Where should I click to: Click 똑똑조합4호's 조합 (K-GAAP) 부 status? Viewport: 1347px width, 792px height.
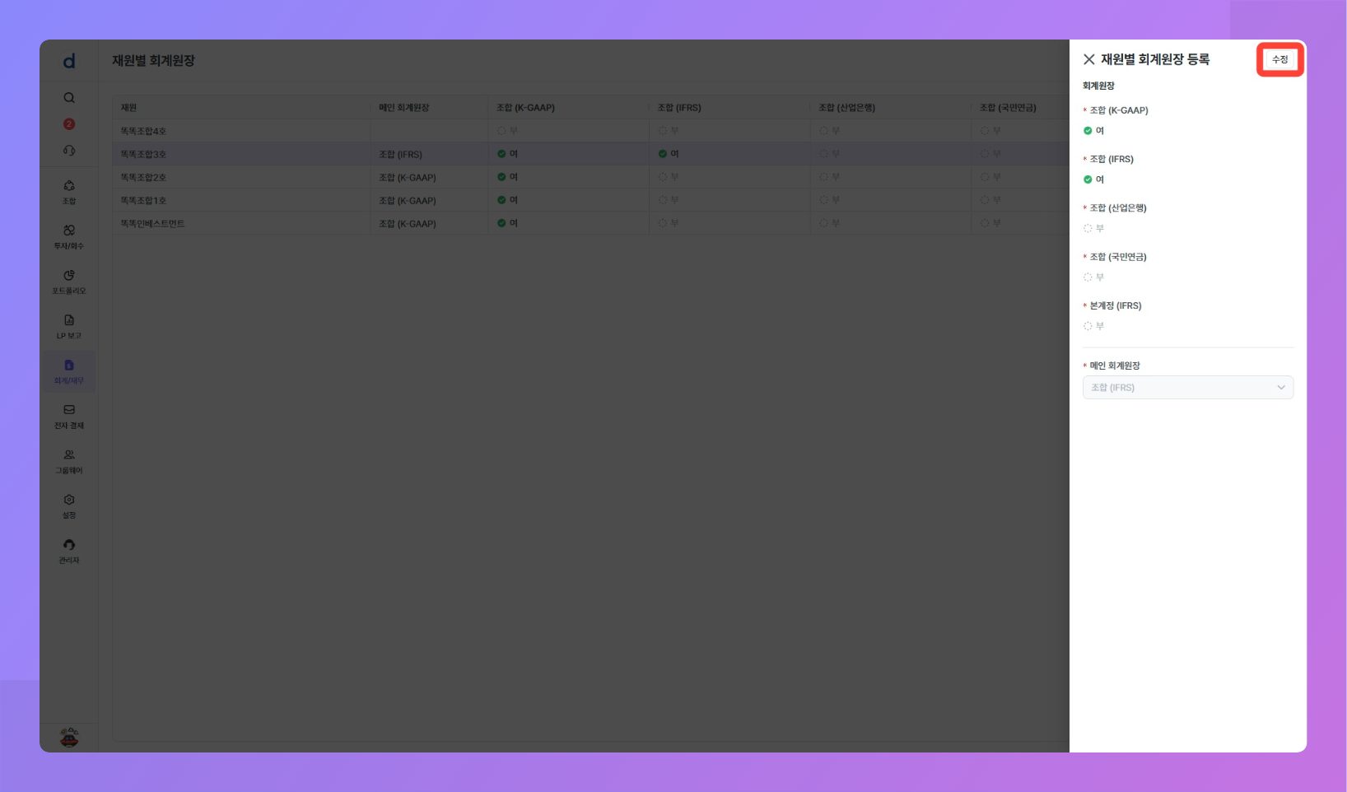point(507,131)
